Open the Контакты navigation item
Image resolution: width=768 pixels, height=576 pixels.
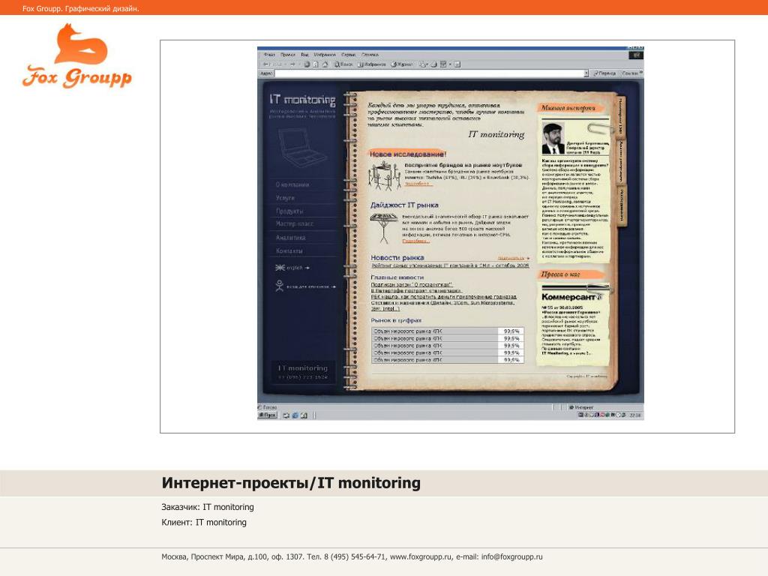click(x=289, y=250)
